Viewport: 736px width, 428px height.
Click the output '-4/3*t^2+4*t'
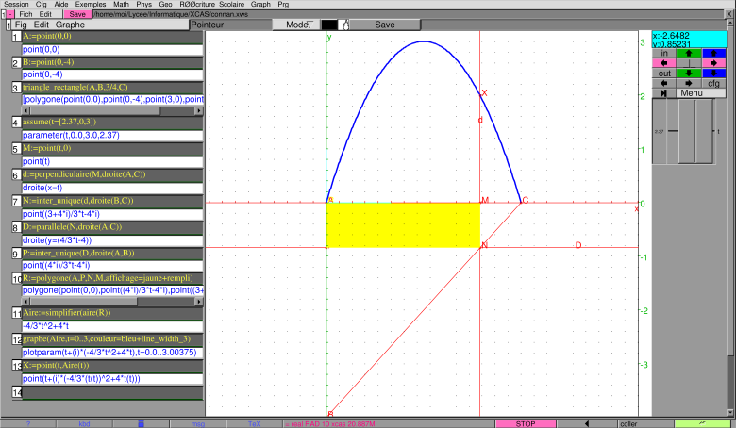[x=112, y=326]
